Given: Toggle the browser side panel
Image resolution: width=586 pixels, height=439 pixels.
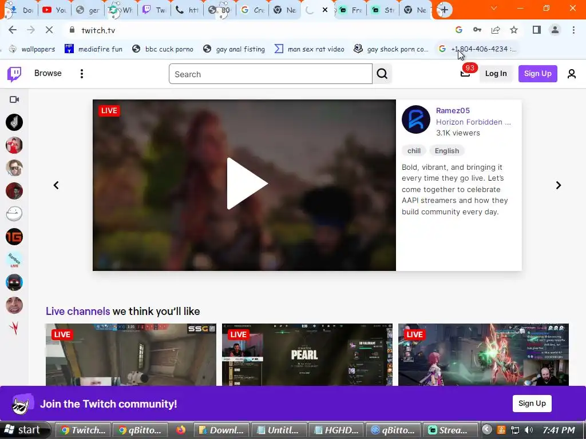Looking at the screenshot, I should [x=537, y=30].
